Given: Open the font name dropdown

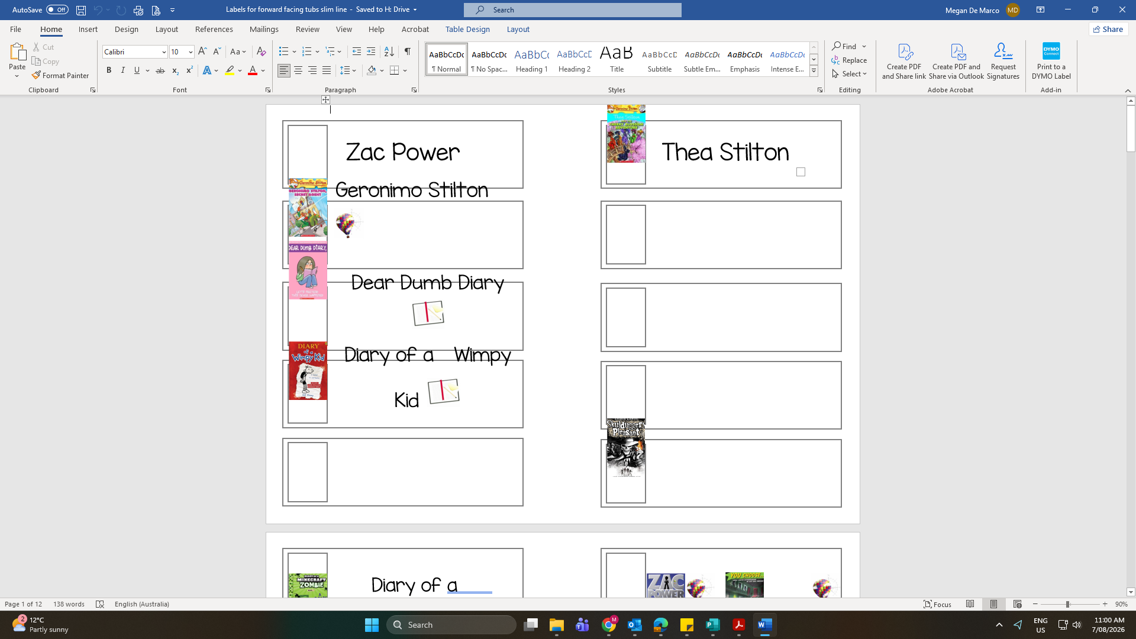Looking at the screenshot, I should pyautogui.click(x=164, y=52).
